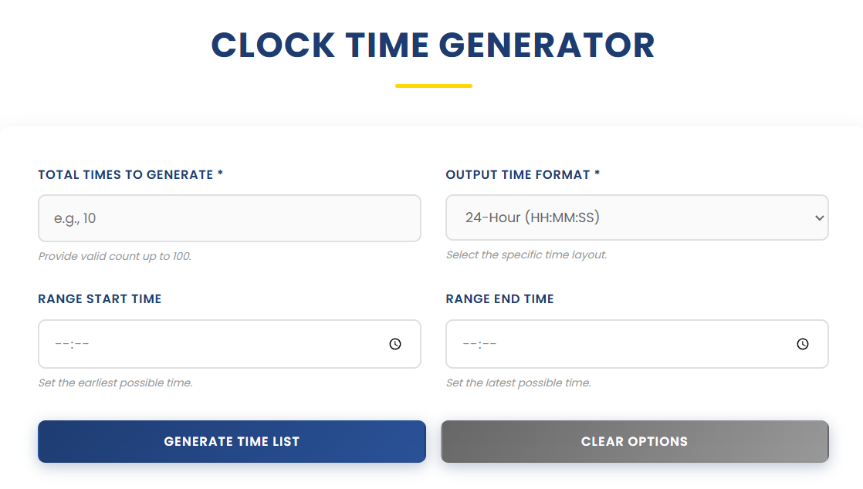Click the Generate Time List button
The height and width of the screenshot is (489, 863).
[231, 441]
